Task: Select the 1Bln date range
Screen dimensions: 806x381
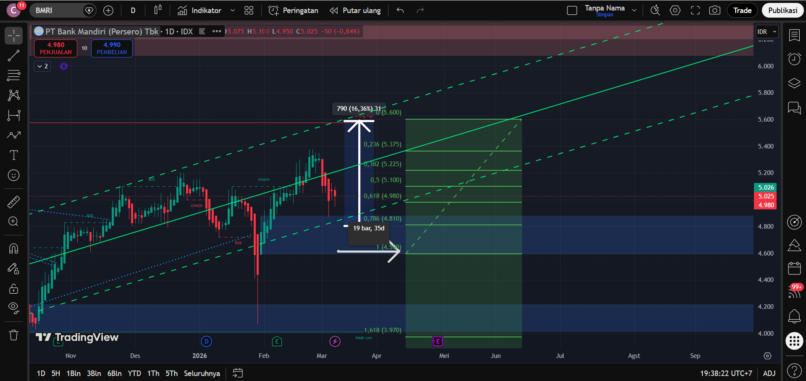Action: (74, 373)
